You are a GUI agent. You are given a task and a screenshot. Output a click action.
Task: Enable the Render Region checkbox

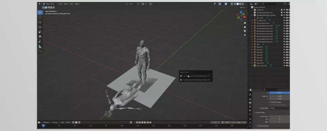(270, 102)
